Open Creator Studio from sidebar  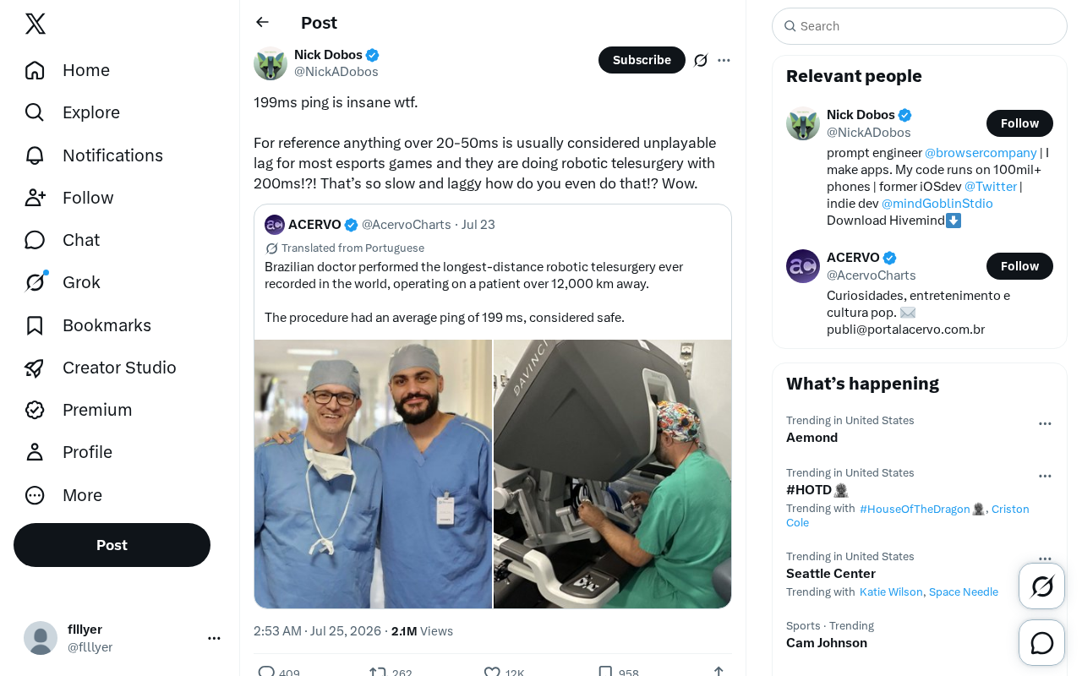click(x=101, y=368)
